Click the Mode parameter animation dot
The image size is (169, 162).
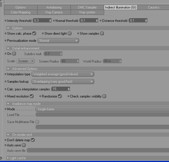(5, 109)
